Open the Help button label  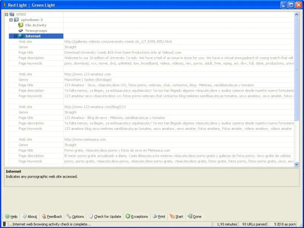pos(14,217)
